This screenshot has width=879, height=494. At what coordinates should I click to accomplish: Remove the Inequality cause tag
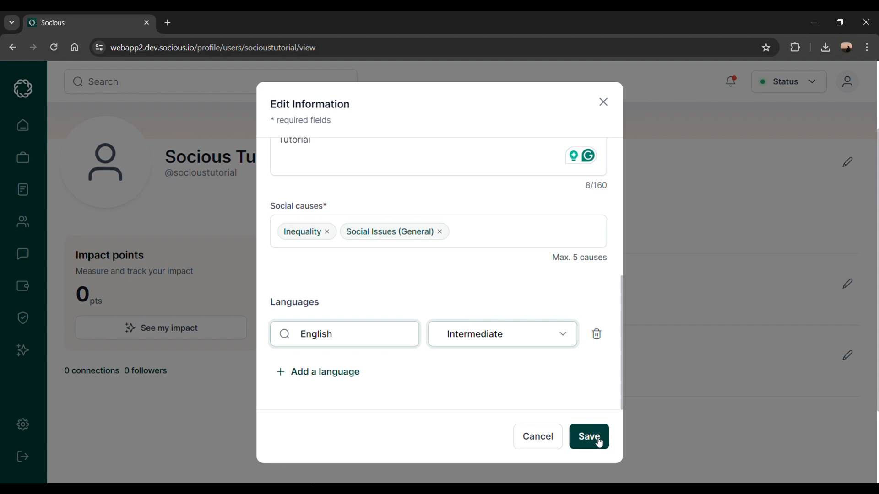coord(327,232)
